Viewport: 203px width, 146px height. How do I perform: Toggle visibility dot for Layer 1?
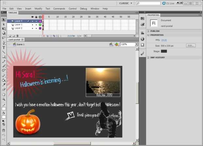pos(32,25)
